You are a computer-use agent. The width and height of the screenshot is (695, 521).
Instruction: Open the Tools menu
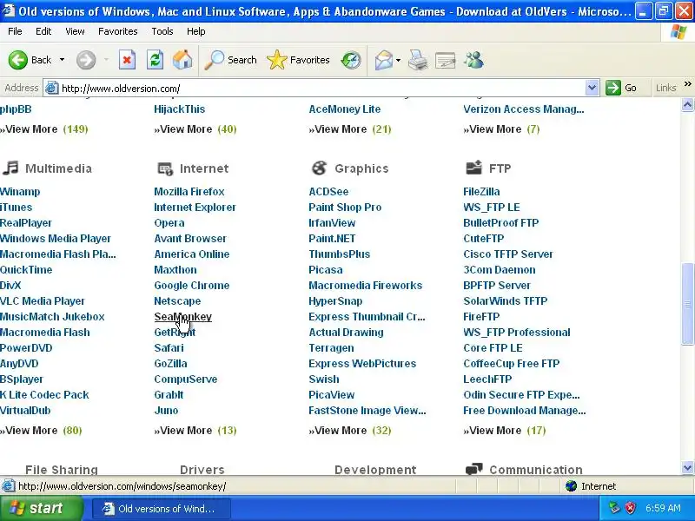(x=162, y=31)
